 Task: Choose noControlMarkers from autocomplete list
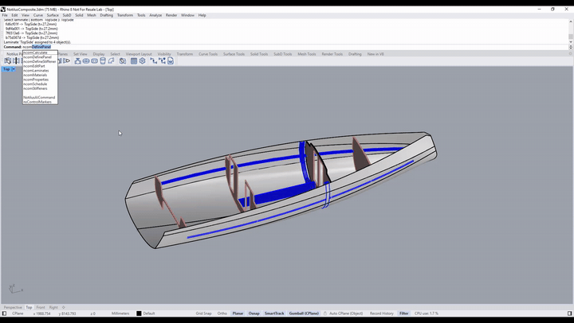(40, 102)
